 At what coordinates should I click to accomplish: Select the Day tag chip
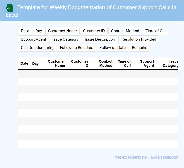coord(39,31)
